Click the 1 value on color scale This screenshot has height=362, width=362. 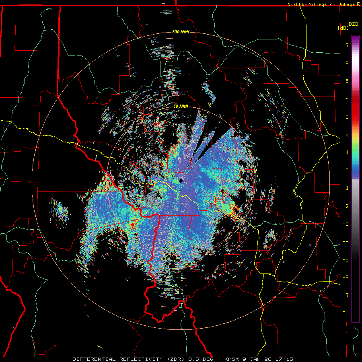click(347, 152)
